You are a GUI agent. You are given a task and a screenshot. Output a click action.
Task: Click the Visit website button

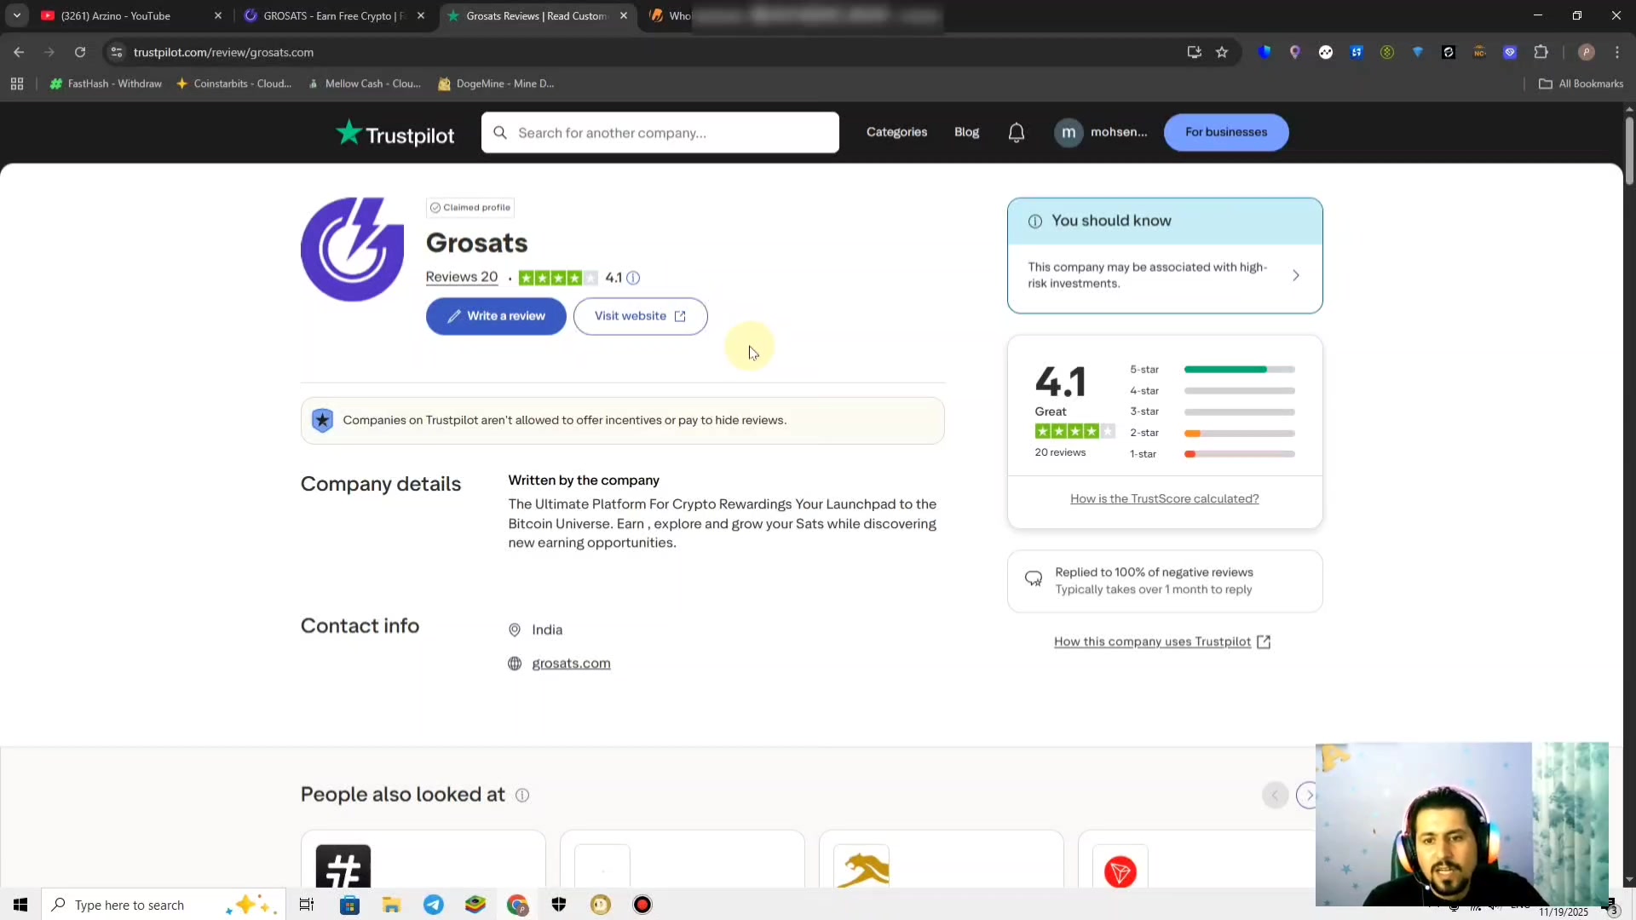coord(640,316)
